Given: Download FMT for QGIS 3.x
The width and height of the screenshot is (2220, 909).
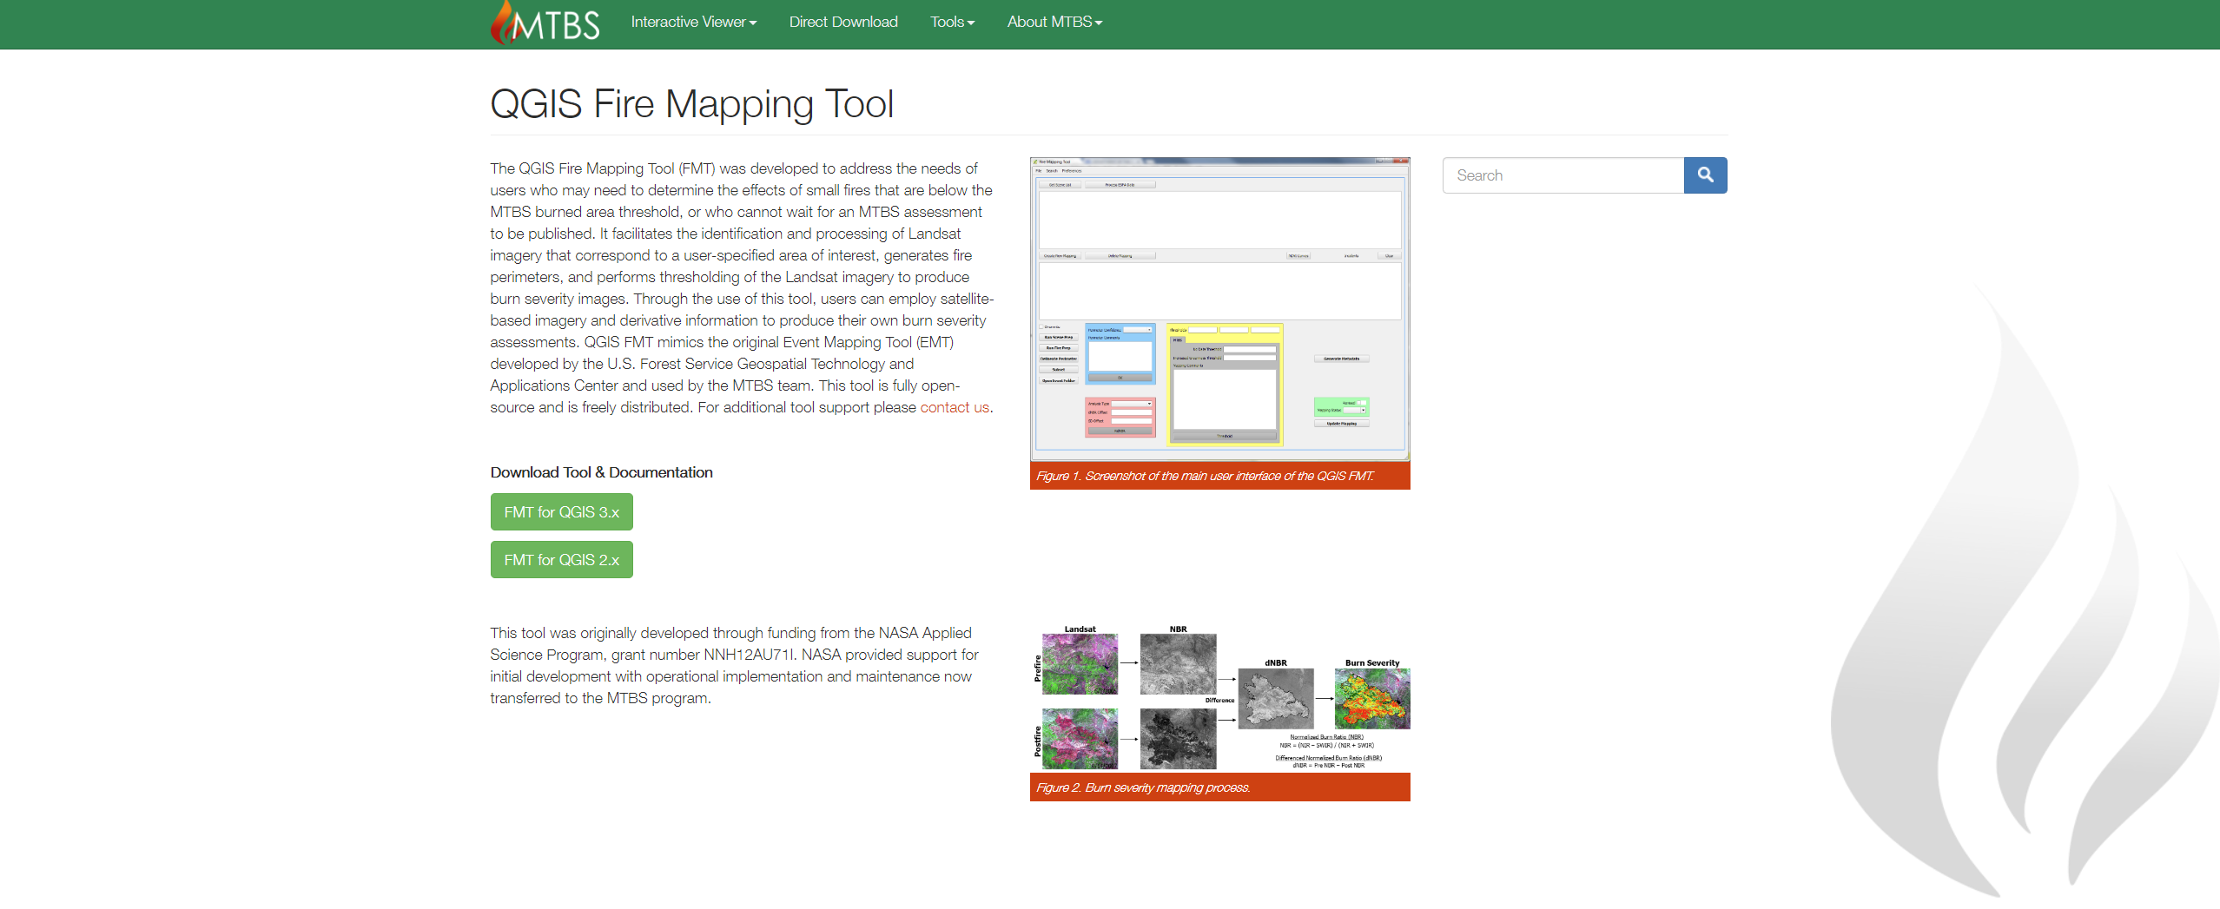Looking at the screenshot, I should [x=561, y=512].
